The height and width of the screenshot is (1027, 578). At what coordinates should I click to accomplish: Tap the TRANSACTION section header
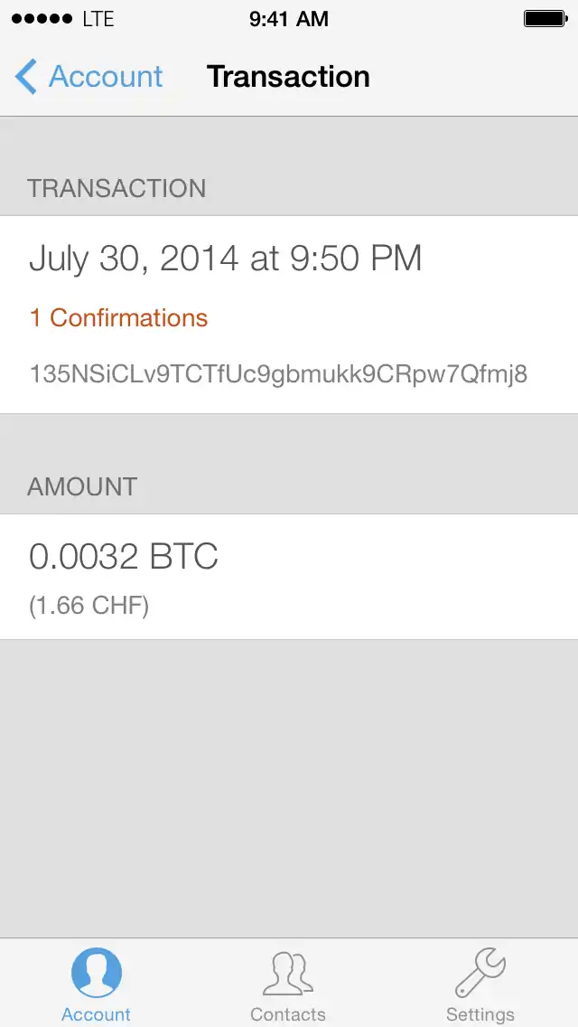click(x=117, y=188)
